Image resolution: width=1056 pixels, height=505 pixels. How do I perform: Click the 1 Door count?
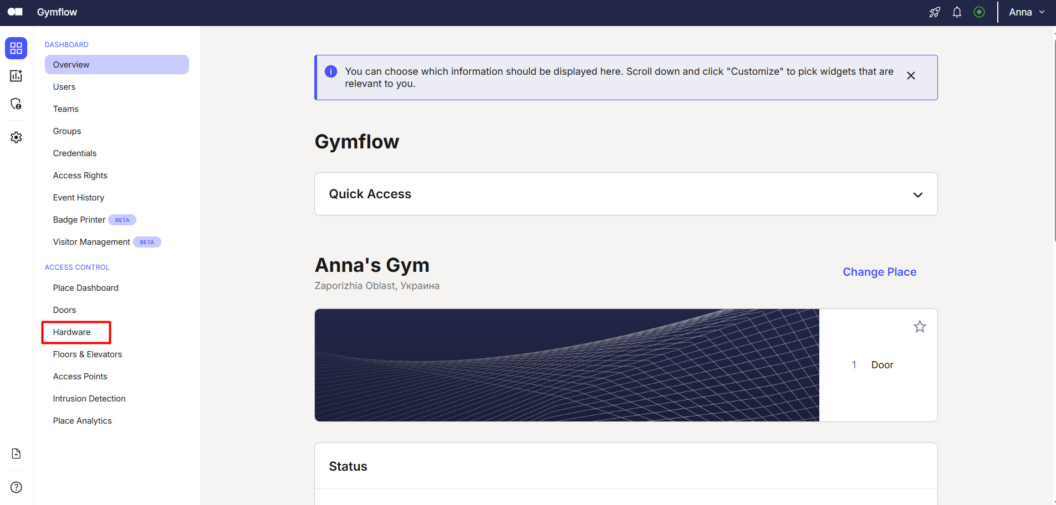(873, 365)
